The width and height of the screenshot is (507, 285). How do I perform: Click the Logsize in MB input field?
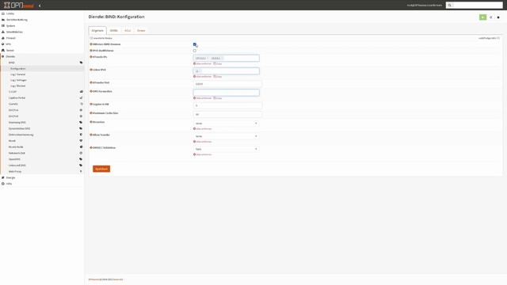pyautogui.click(x=227, y=105)
